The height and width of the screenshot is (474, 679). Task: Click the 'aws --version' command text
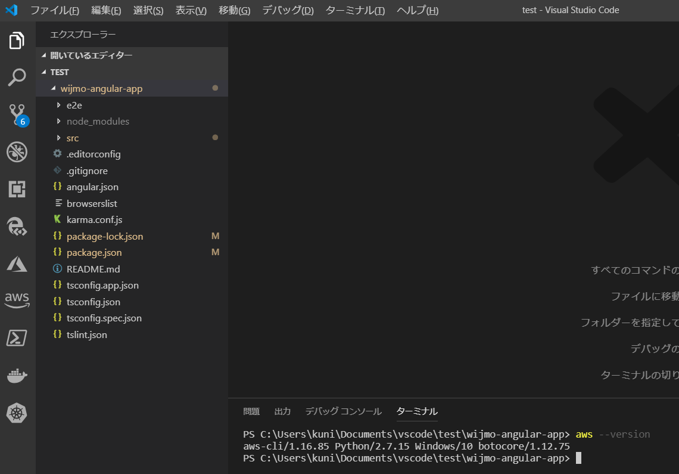click(613, 434)
